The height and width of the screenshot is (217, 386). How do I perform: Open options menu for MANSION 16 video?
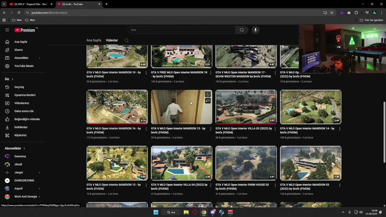(146, 129)
